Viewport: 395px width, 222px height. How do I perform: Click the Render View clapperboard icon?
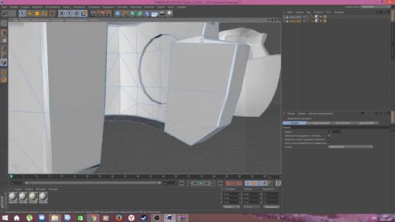click(x=93, y=14)
